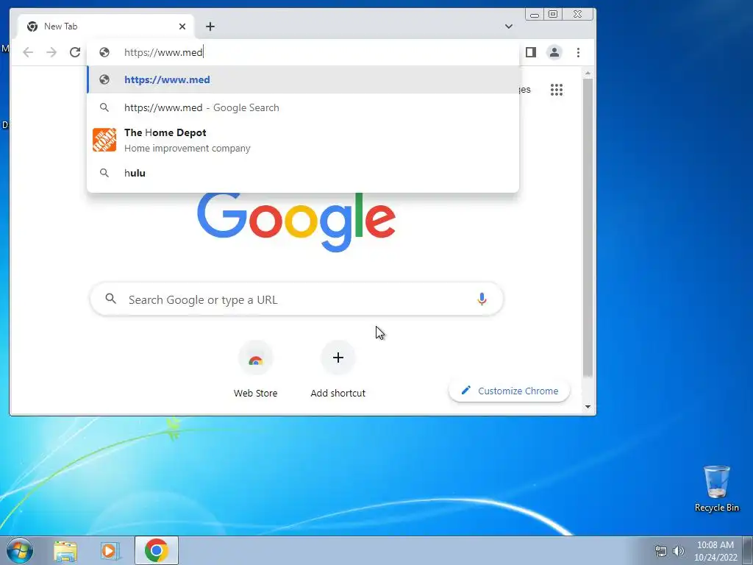This screenshot has width=753, height=565.
Task: Click The Home Depot logo thumbnail
Action: coord(104,140)
